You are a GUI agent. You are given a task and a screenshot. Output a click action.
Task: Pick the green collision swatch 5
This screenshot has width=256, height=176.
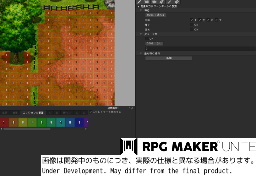42,122
